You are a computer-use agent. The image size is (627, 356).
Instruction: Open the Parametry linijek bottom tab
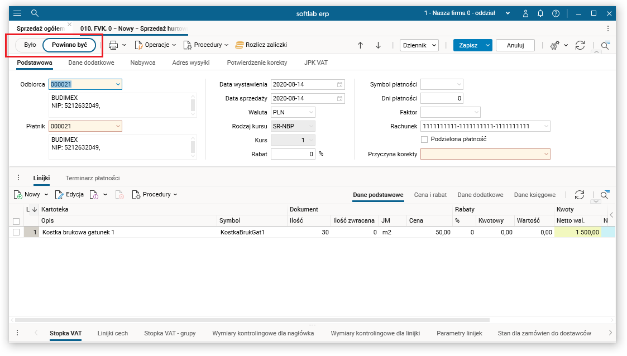[x=460, y=333]
